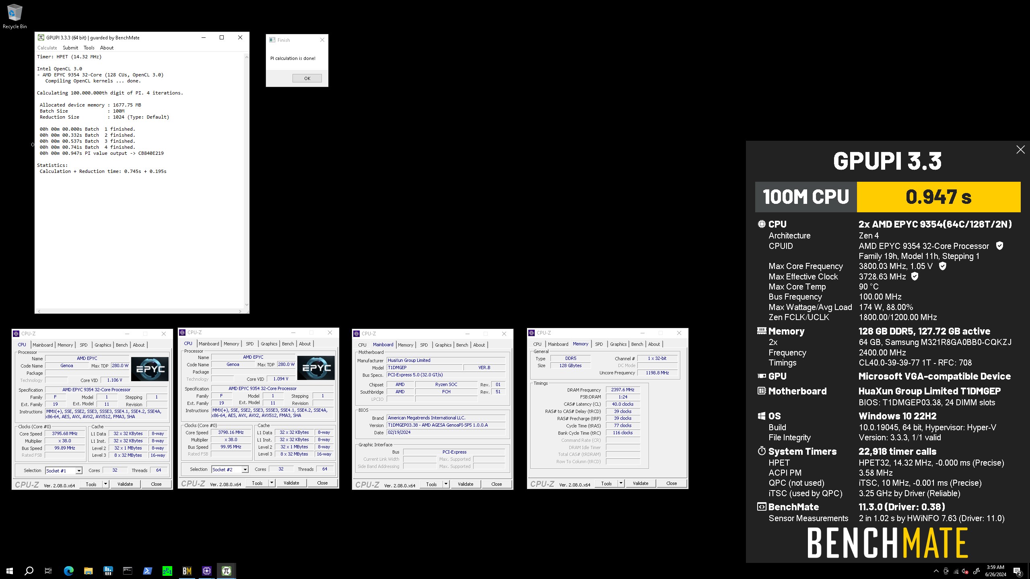1030x579 pixels.
Task: Open the PowerShell taskbar icon
Action: tap(147, 571)
